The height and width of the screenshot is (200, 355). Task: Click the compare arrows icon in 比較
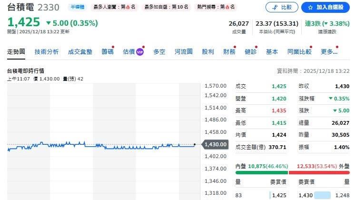tap(275, 8)
